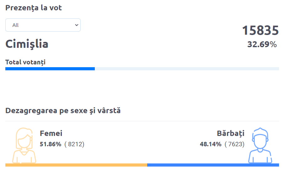Click the unfilled part of turnout bar
Viewport: 285px width, 180px height.
pos(187,69)
